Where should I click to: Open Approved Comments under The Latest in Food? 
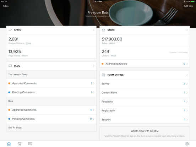[x=51, y=83]
